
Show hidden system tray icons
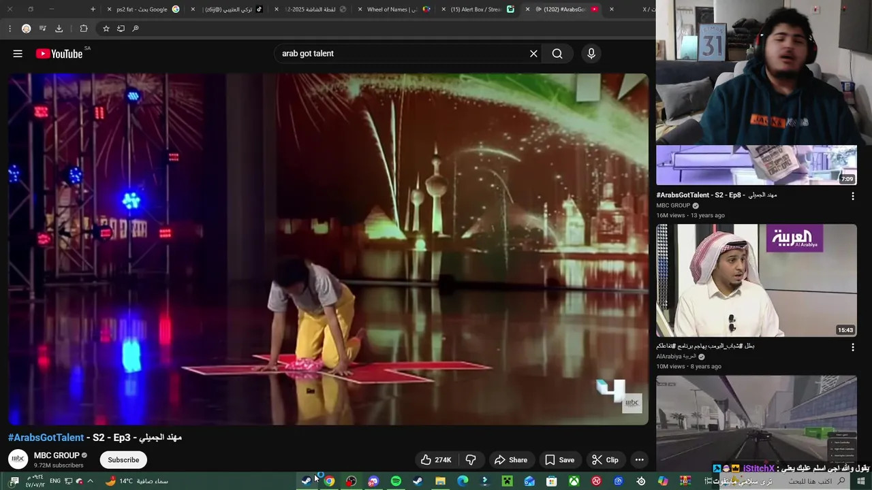pos(90,481)
